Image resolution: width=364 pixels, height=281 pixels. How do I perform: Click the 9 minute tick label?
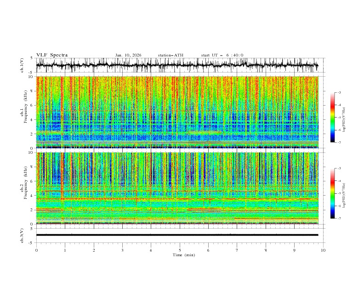tap(294, 250)
